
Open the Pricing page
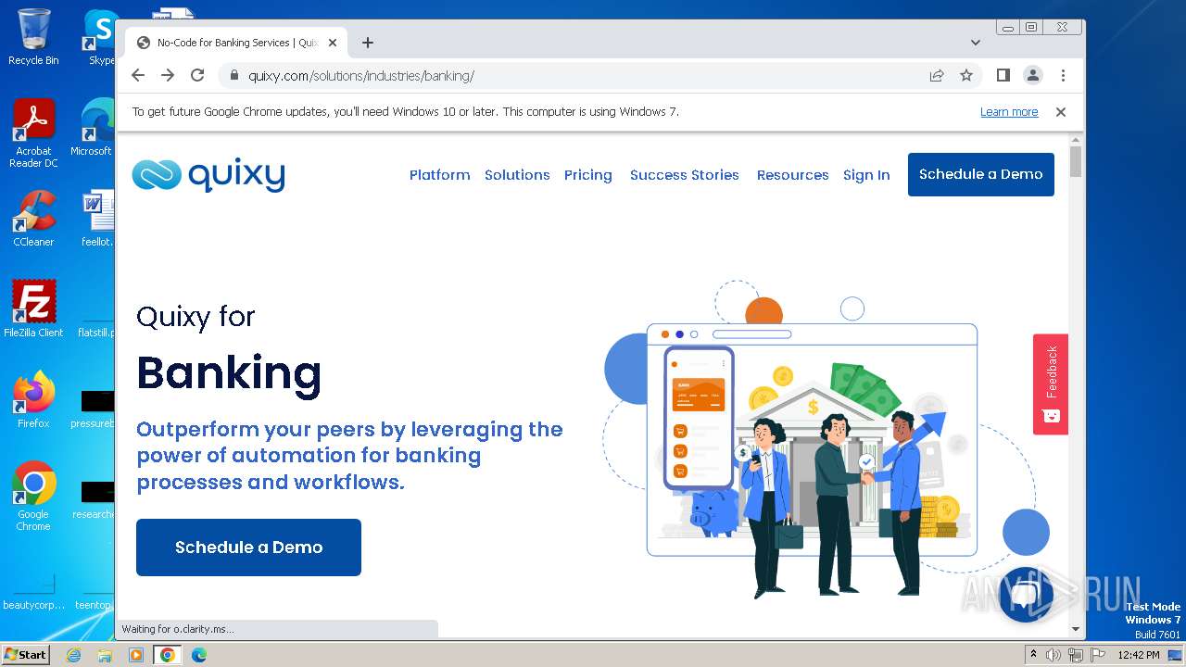(x=587, y=175)
